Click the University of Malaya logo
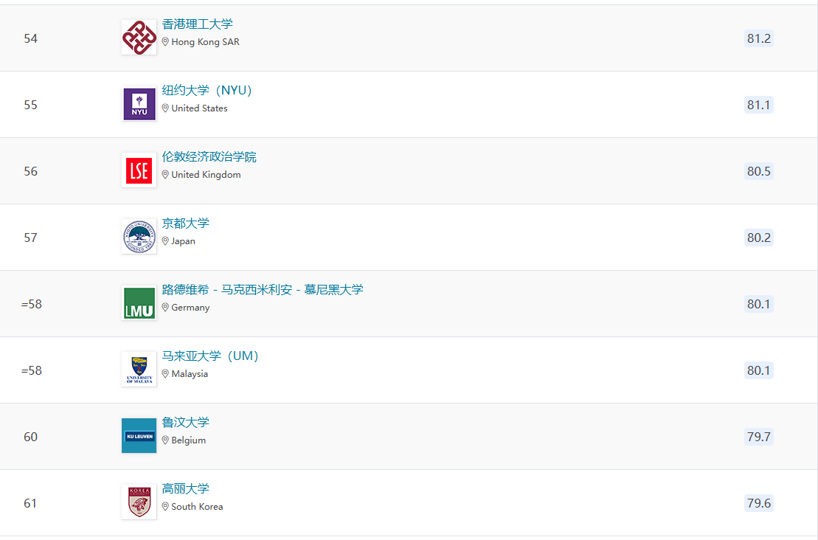 (x=139, y=369)
